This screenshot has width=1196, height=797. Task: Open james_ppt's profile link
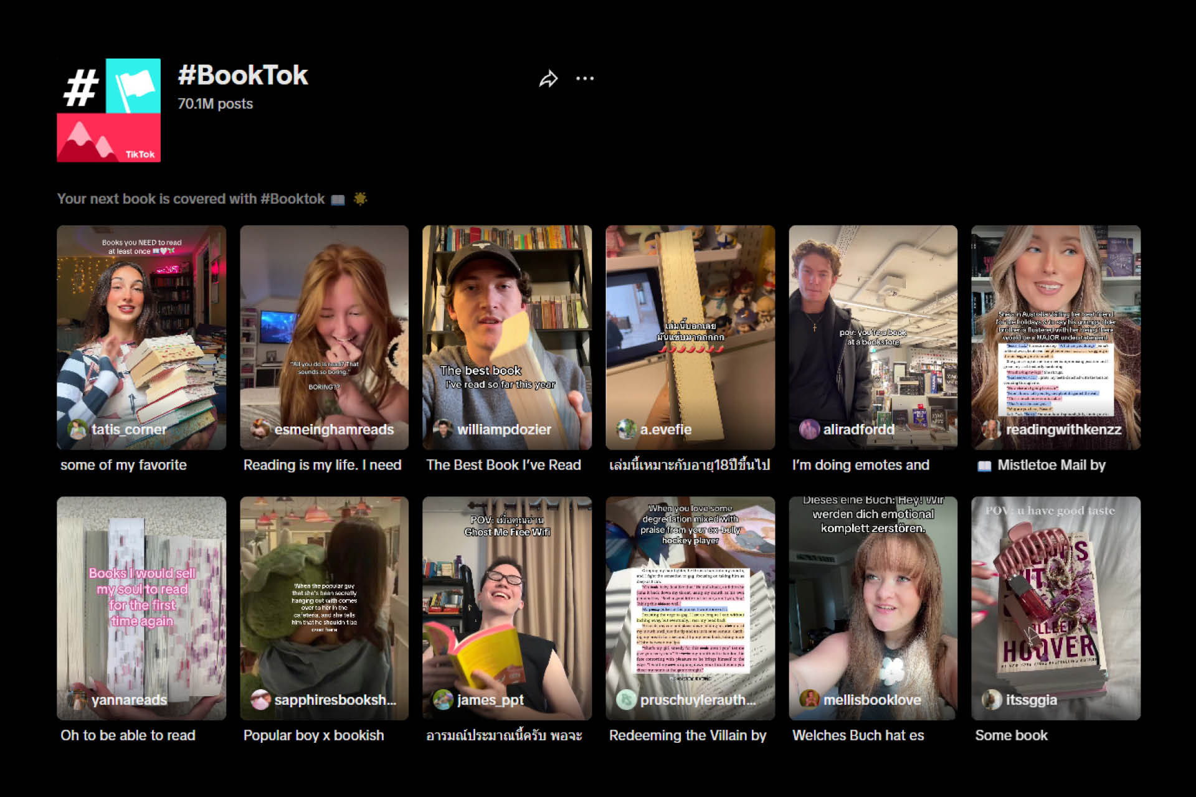pyautogui.click(x=491, y=700)
